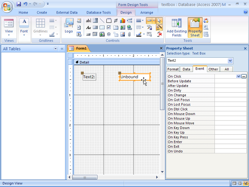
Task: Open Special Effect dropdown arrow
Action: [154, 21]
